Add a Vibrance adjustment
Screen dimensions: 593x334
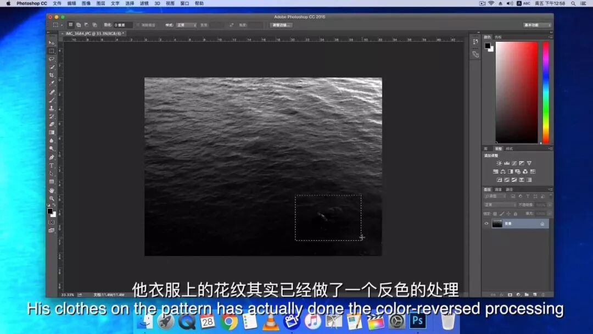(529, 163)
